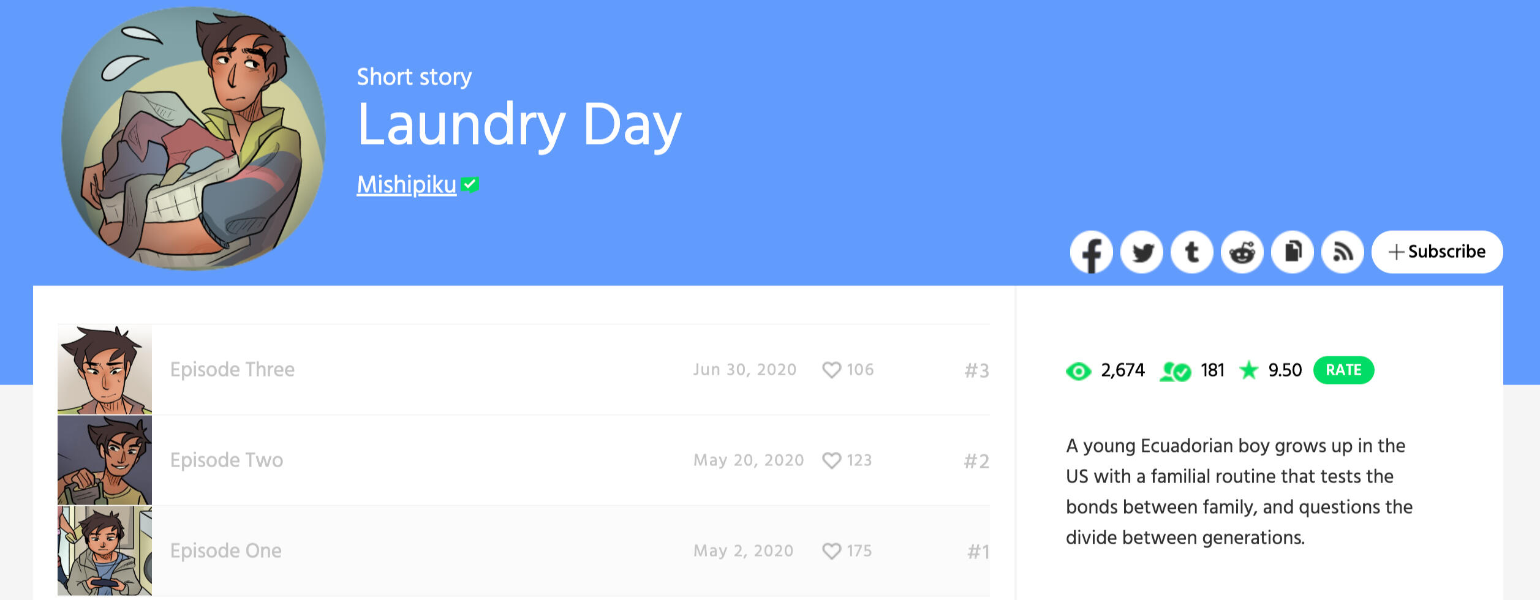Like Episode Two with the heart
Screen dimensions: 1540x600
[831, 460]
